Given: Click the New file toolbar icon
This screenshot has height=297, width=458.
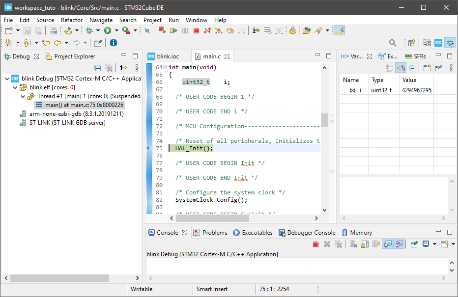Looking at the screenshot, I should (x=9, y=30).
